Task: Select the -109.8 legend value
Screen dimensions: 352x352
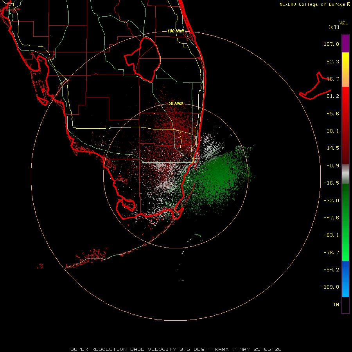Action: (x=330, y=287)
